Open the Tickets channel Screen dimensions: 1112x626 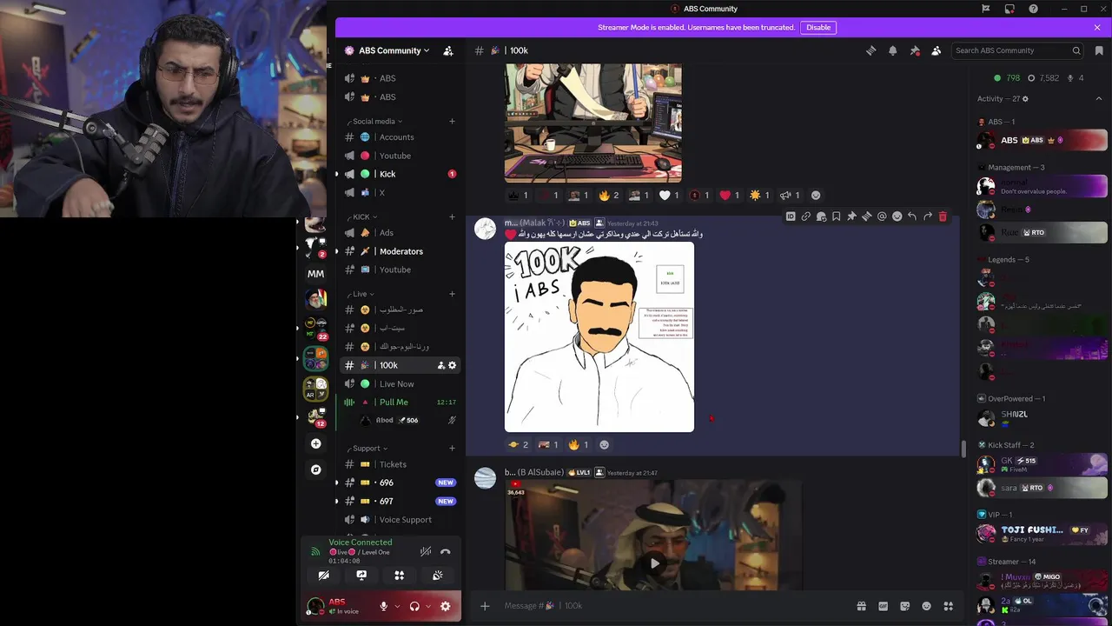click(x=400, y=464)
